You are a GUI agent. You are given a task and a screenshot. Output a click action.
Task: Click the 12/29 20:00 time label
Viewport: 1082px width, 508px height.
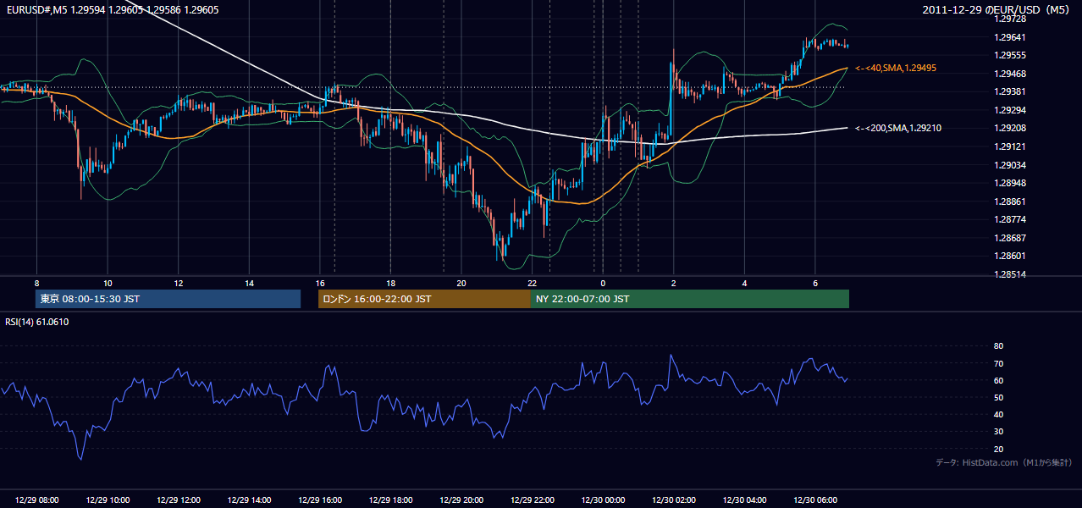click(x=461, y=500)
